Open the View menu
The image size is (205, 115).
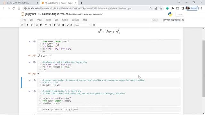click(39, 20)
